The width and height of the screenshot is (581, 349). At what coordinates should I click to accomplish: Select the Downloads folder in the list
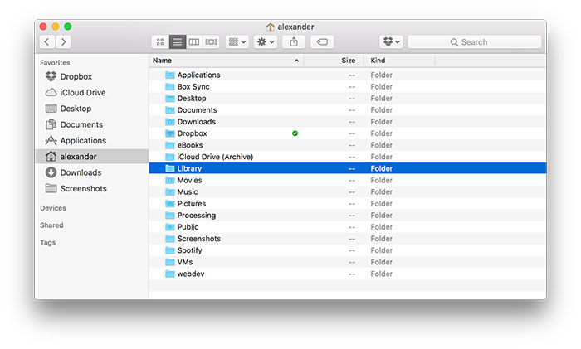click(348, 122)
